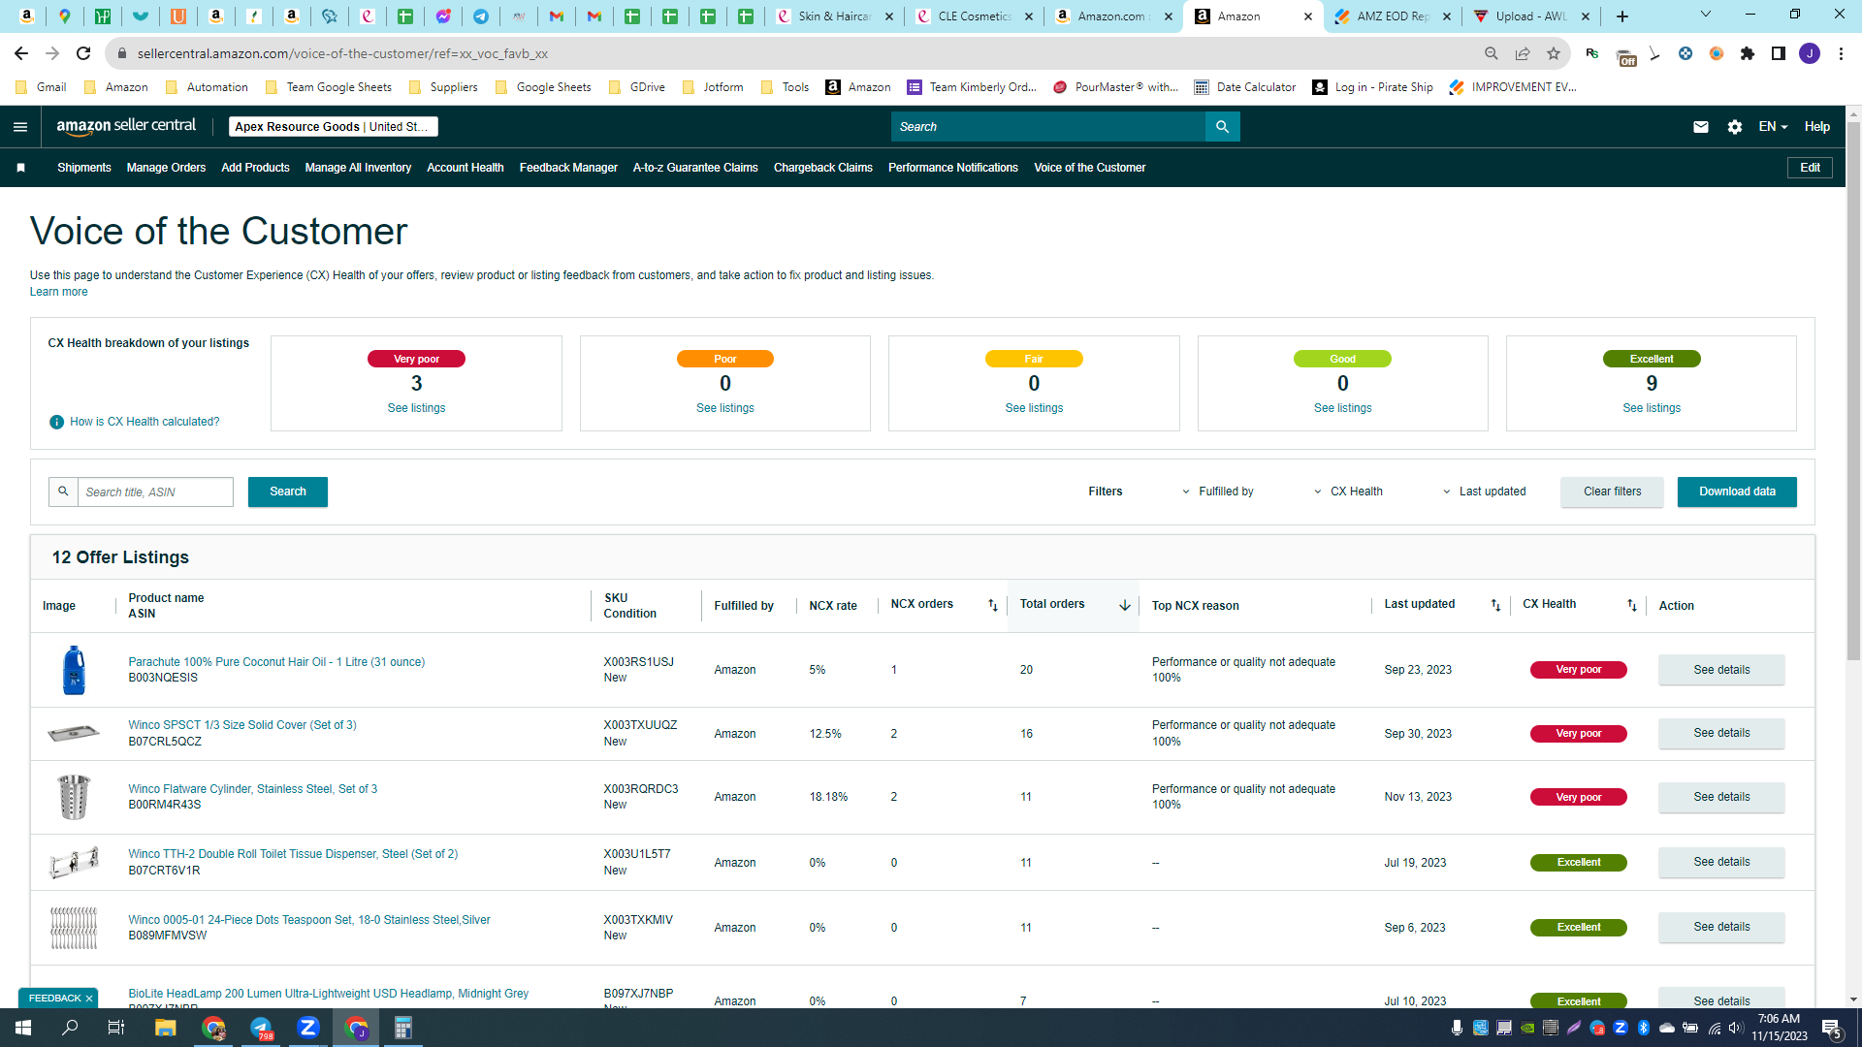The width and height of the screenshot is (1862, 1047).
Task: Sort by Total orders descending arrow
Action: (x=1125, y=605)
